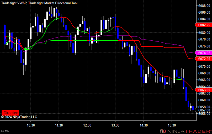The width and height of the screenshot is (212, 134).
Task: Click the 6057.00 current price marker
Action: click(203, 110)
